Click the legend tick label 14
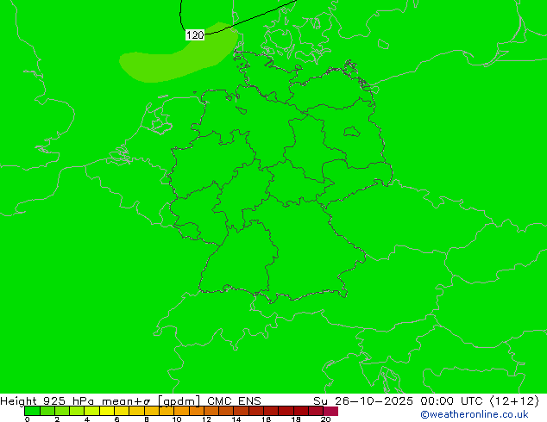The height and width of the screenshot is (422, 547). [236, 419]
